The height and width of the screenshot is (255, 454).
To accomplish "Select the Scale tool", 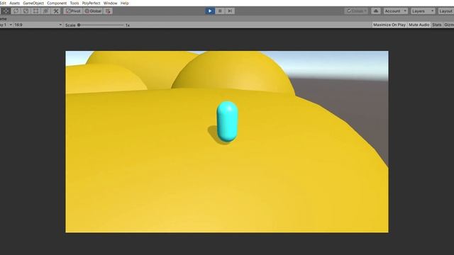I will [x=26, y=11].
